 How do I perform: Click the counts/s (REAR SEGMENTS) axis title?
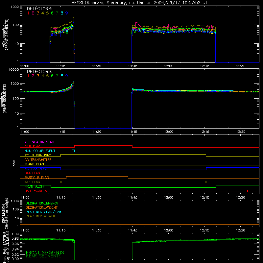pyautogui.click(x=3, y=98)
